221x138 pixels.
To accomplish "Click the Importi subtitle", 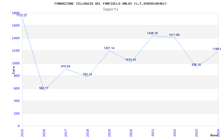I will click(110, 9).
